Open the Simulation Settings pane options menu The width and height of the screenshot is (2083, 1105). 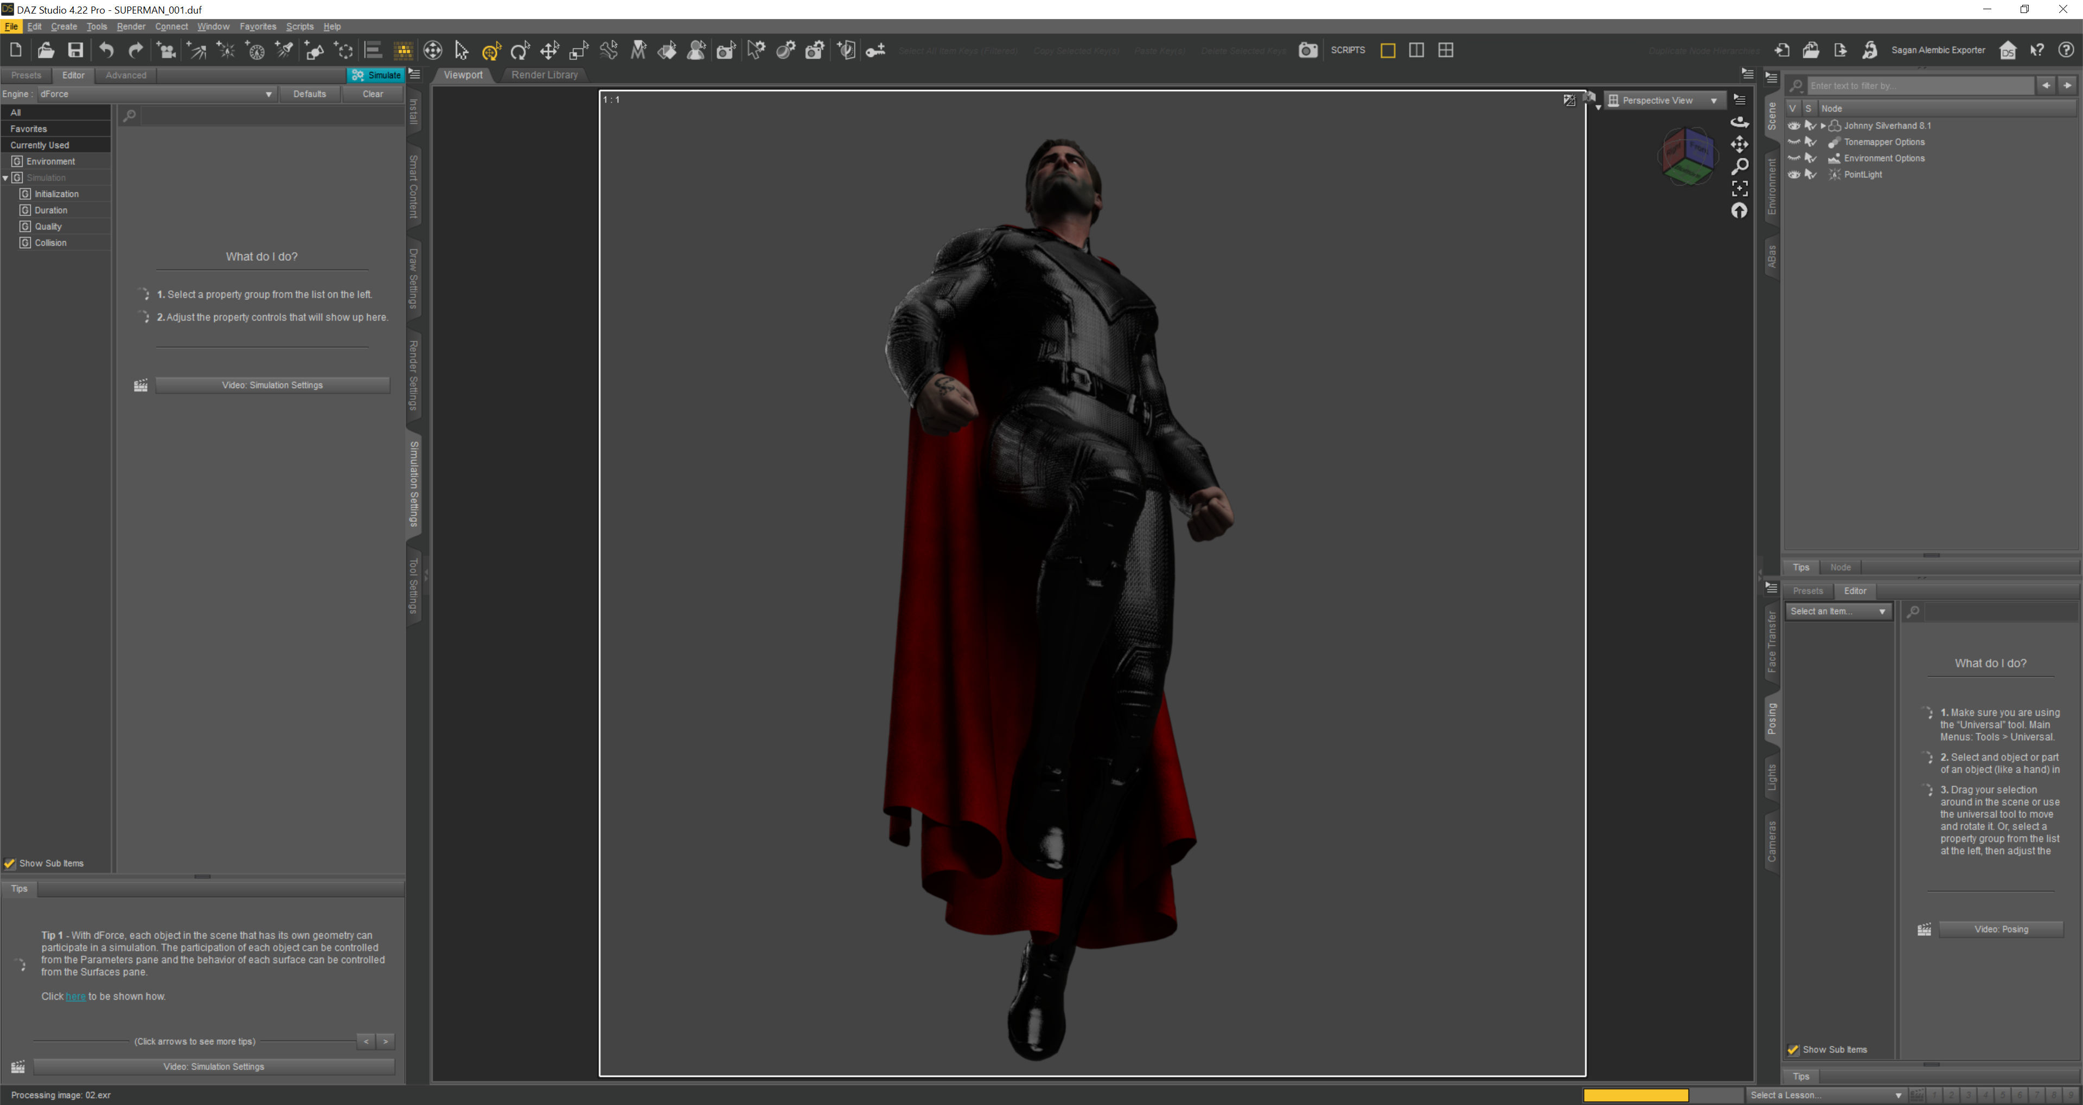[415, 74]
